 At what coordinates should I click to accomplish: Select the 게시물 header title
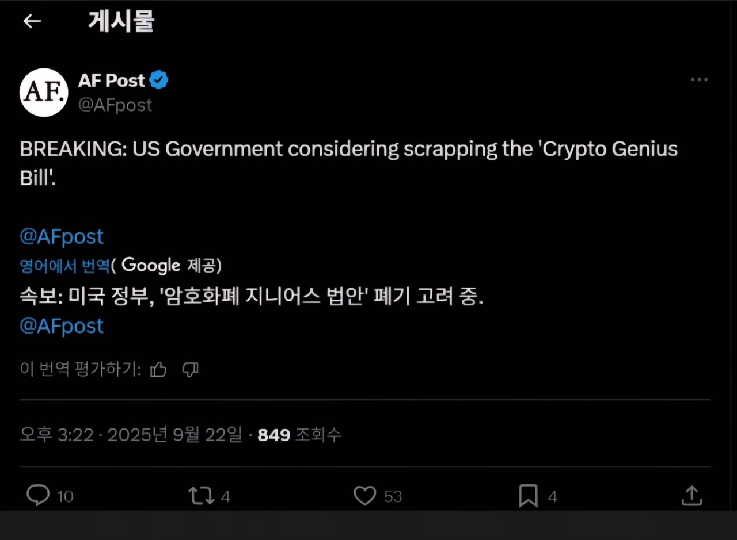coord(120,21)
